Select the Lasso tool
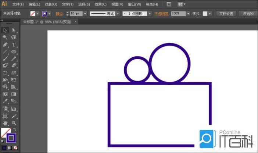Viewport: 258px width, 153px height. [14, 37]
